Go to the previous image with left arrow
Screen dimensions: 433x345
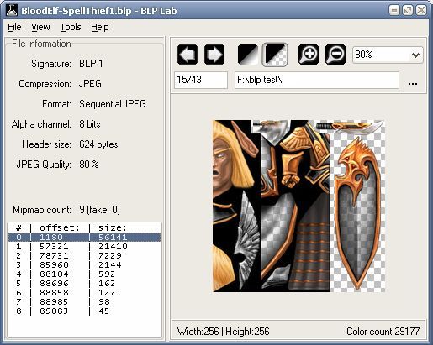187,55
